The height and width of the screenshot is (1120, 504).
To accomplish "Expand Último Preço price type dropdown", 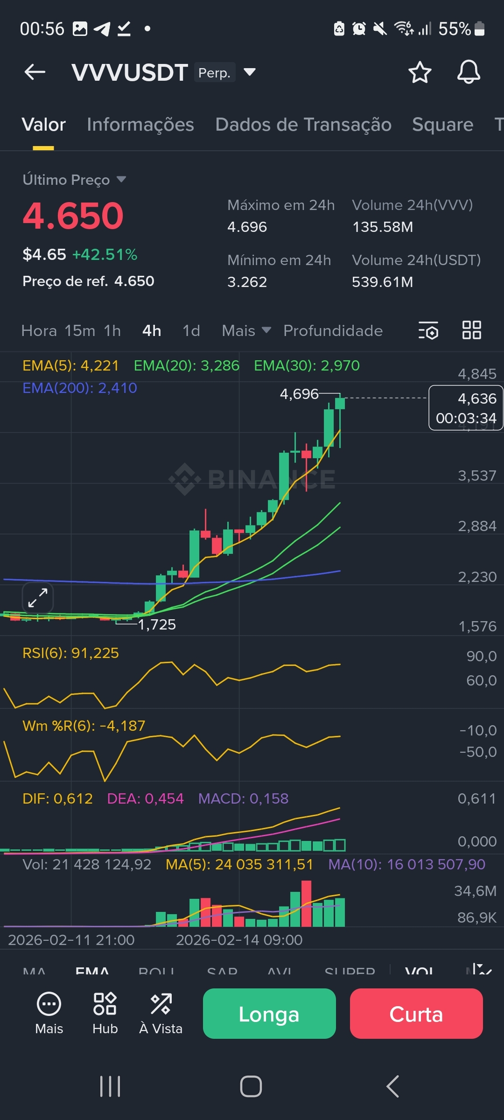I will click(x=121, y=179).
